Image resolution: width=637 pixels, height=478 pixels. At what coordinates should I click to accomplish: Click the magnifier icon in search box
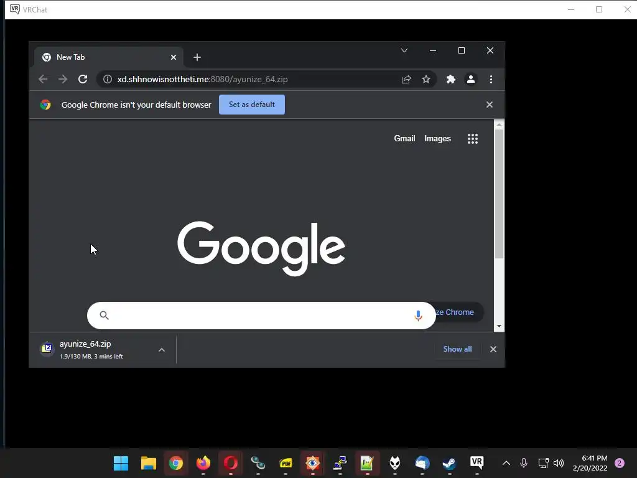tap(104, 316)
